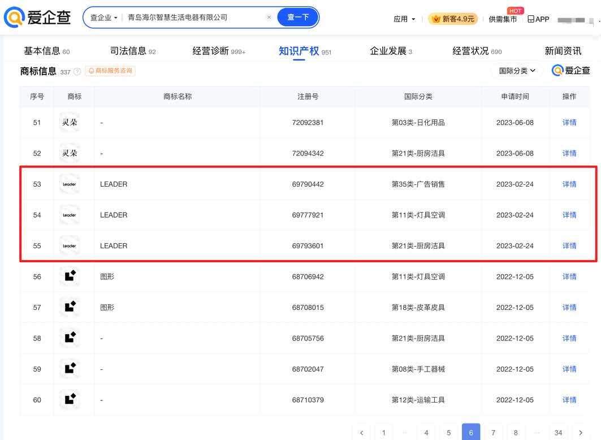601x440 pixels.
Task: Click the company name search input field
Action: pos(192,18)
